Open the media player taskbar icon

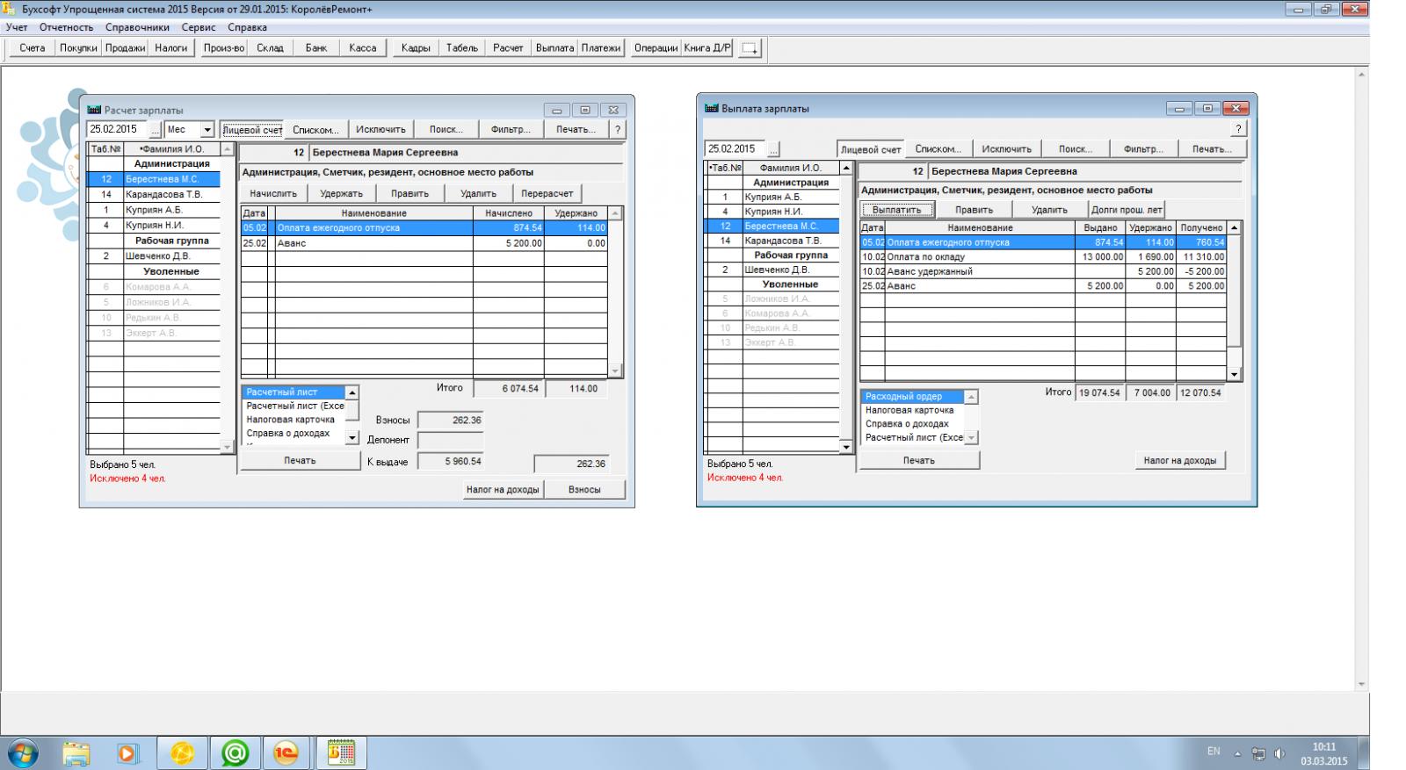[x=128, y=752]
